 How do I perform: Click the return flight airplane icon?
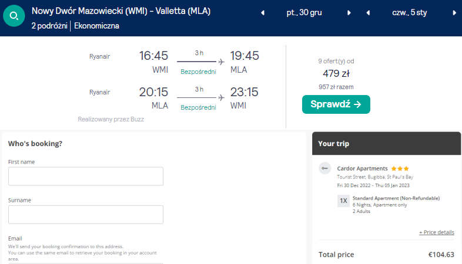(222, 97)
